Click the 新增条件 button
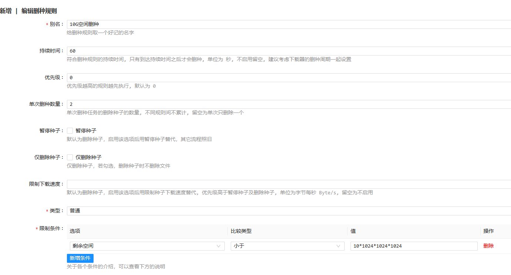The width and height of the screenshot is (511, 275). tap(80, 258)
